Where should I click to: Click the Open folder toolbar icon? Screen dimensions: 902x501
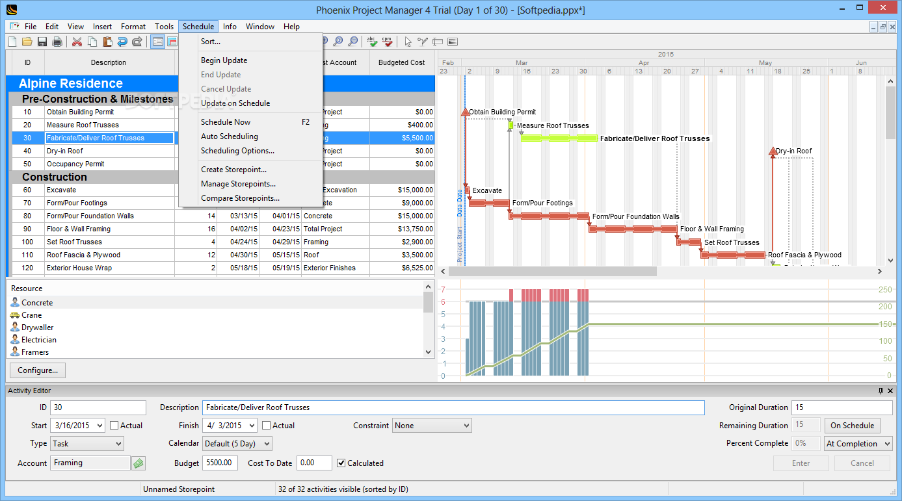pos(27,42)
